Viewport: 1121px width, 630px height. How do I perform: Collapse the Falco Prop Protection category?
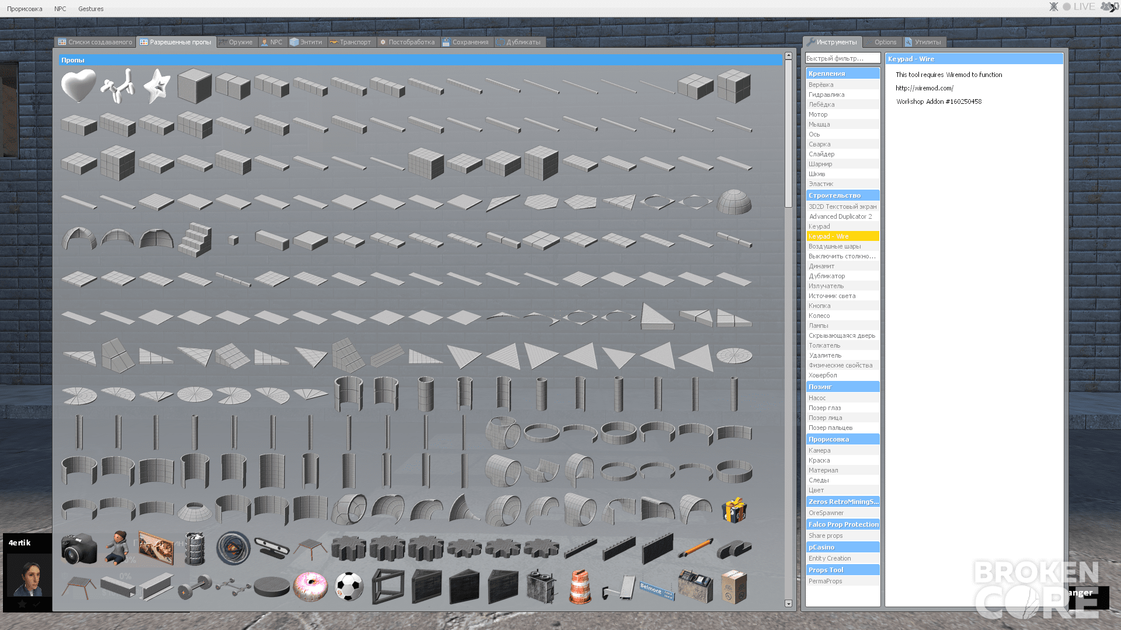[x=843, y=524]
